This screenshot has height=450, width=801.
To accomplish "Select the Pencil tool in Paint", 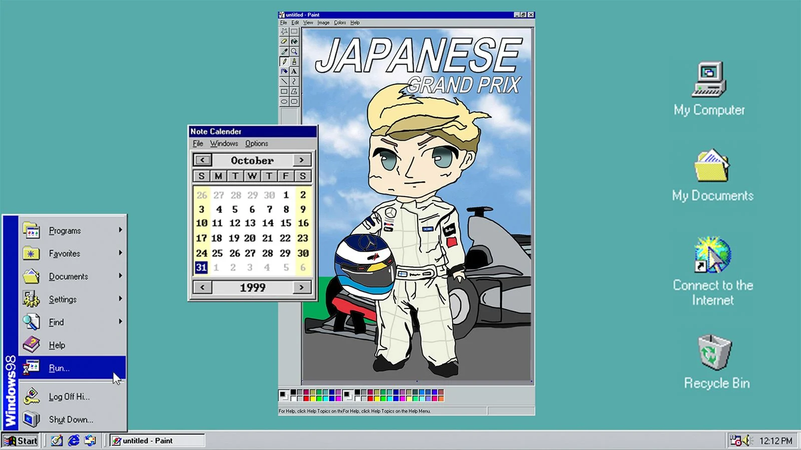I will pyautogui.click(x=284, y=61).
